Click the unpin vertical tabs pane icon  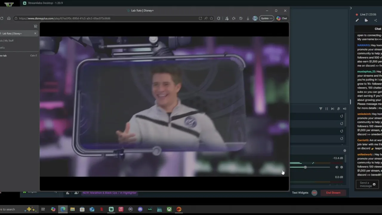click(x=36, y=26)
